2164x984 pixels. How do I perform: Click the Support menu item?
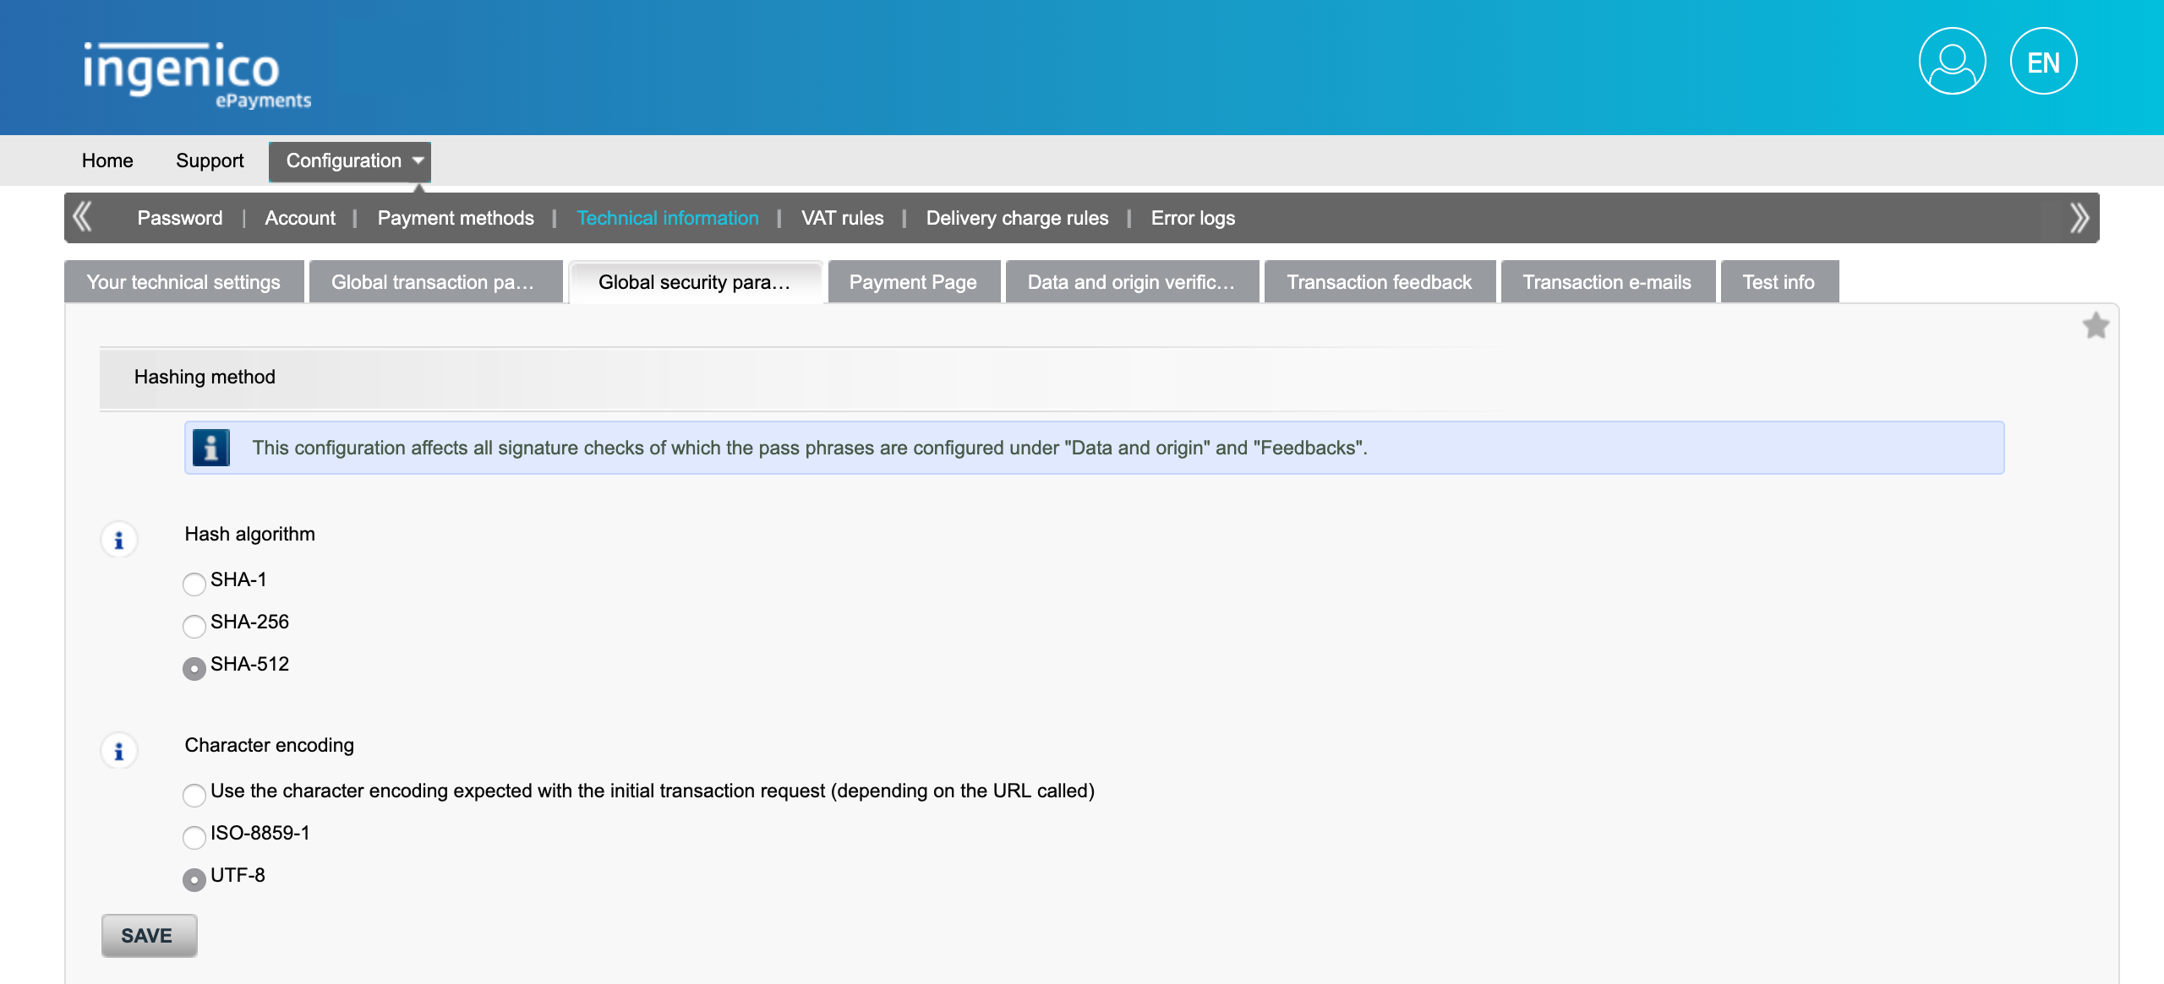210,160
